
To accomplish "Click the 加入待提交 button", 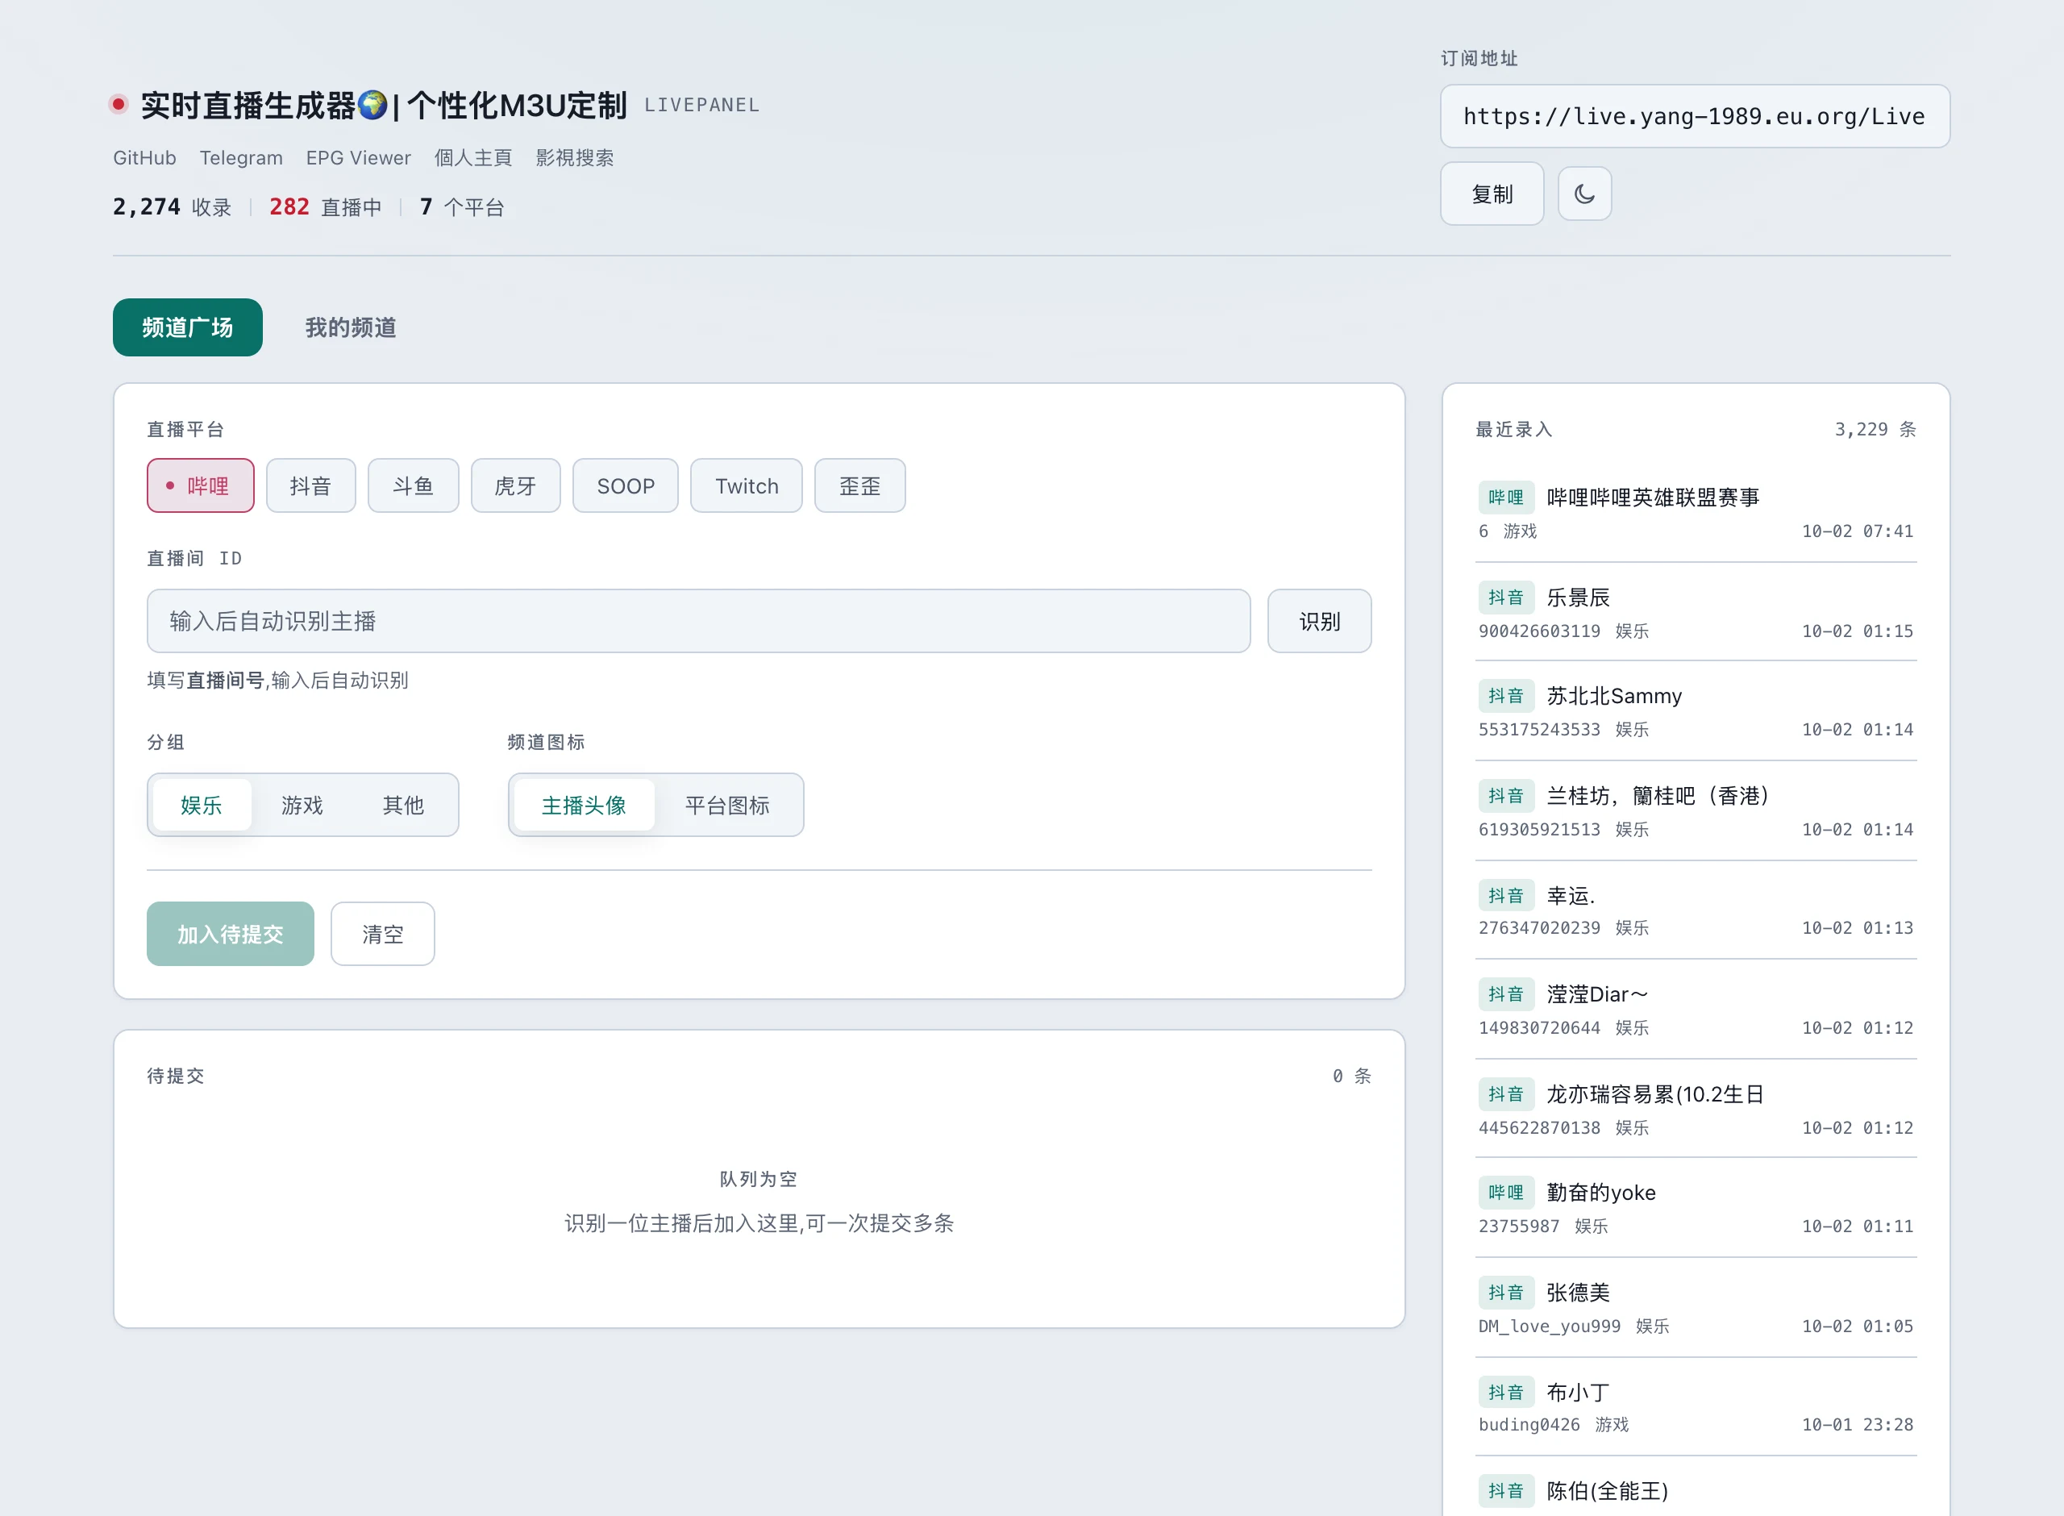I will [x=231, y=933].
